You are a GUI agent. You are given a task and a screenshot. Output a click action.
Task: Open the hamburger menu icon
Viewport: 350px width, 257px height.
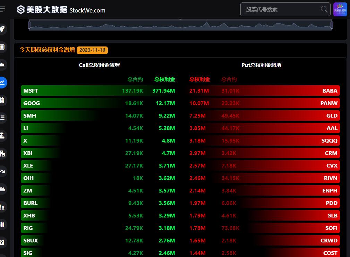pyautogui.click(x=2, y=9)
